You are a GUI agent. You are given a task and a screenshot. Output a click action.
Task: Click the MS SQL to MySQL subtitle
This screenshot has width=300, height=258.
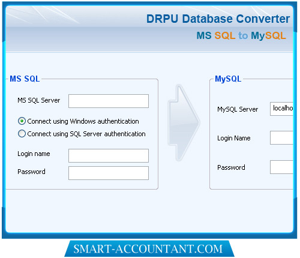pos(241,35)
